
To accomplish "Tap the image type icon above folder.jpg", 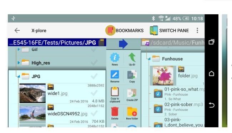I will pyautogui.click(x=181, y=69).
